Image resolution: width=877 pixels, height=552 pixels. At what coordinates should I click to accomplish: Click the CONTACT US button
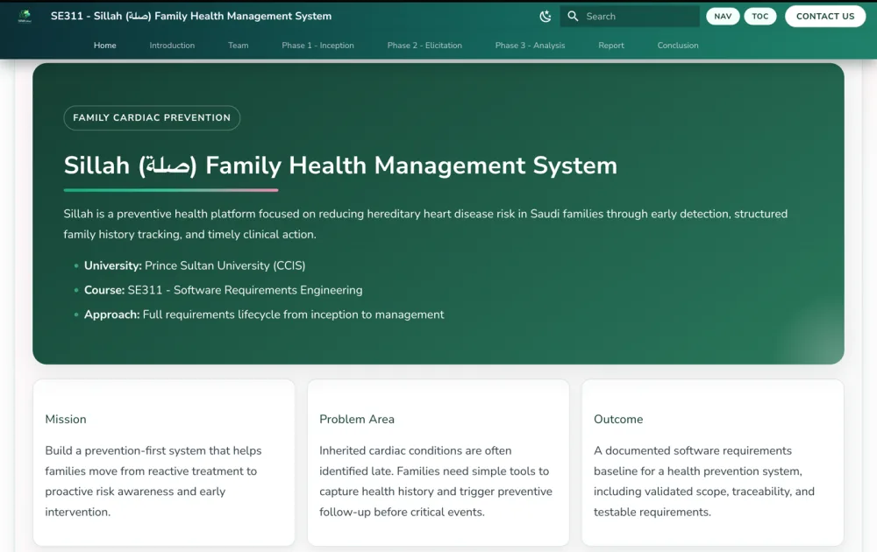(825, 16)
